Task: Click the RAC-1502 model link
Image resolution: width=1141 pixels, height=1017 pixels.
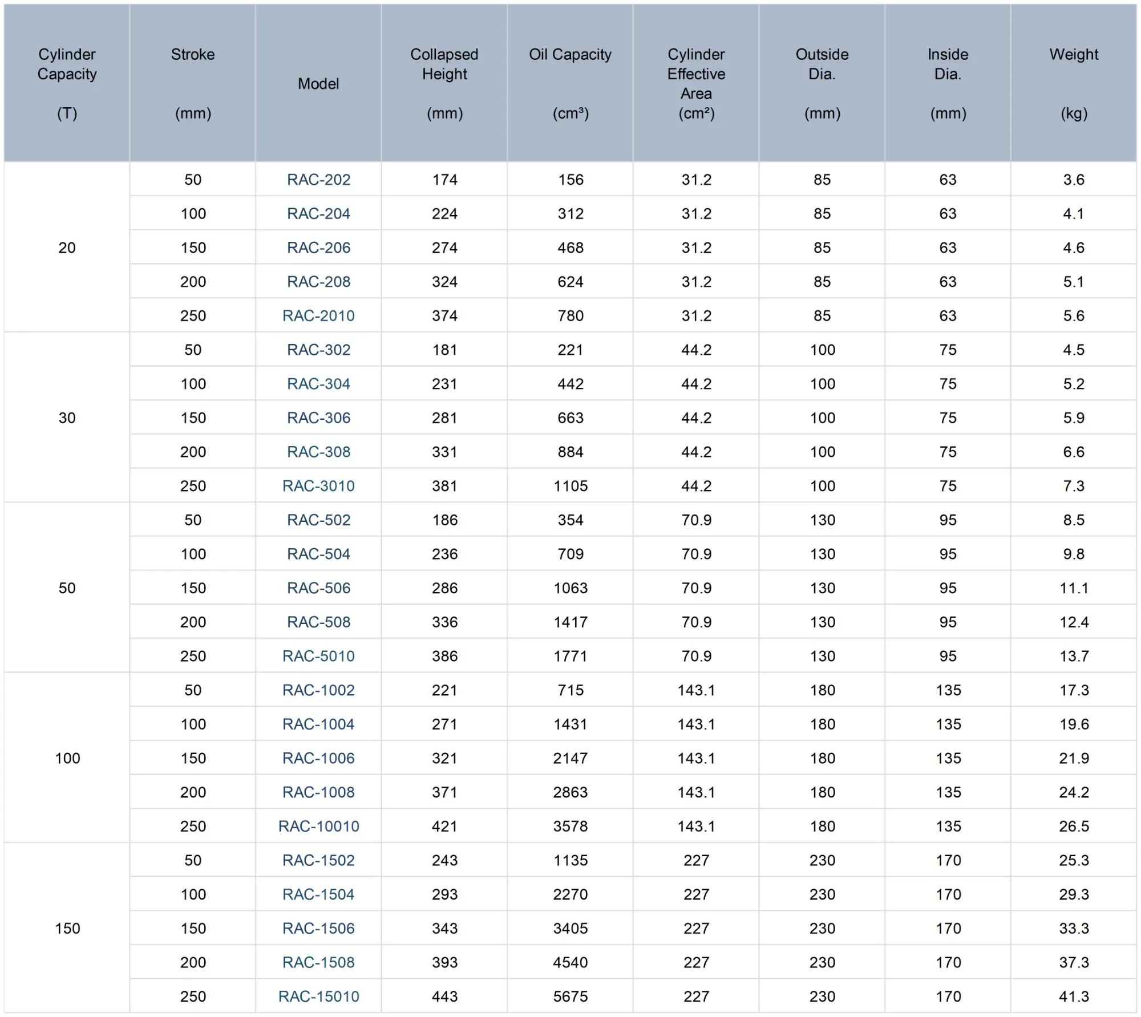Action: pyautogui.click(x=318, y=860)
